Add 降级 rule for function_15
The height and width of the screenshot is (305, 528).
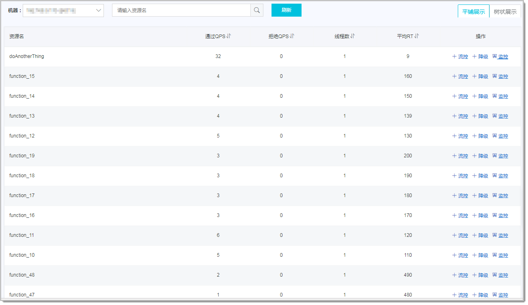[480, 77]
